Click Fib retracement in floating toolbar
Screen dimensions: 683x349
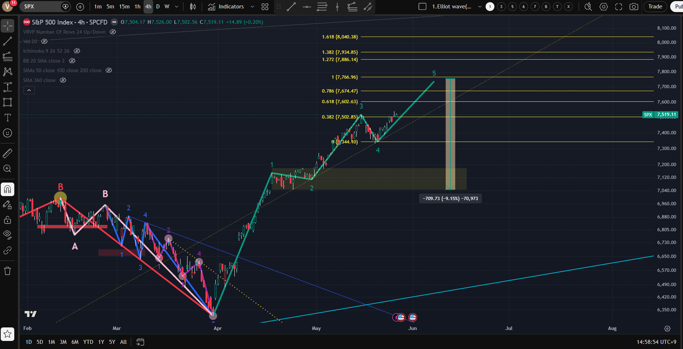(x=322, y=7)
